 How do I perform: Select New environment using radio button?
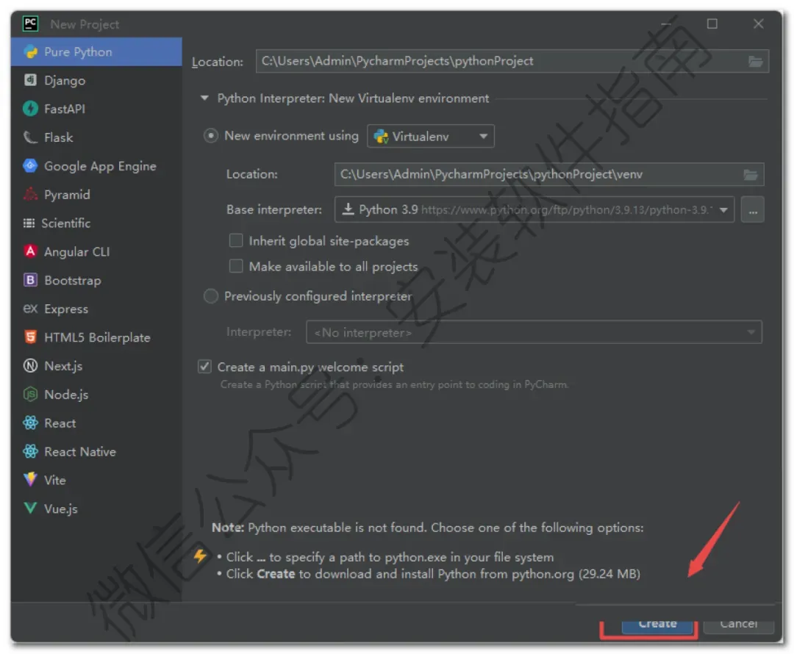[211, 135]
